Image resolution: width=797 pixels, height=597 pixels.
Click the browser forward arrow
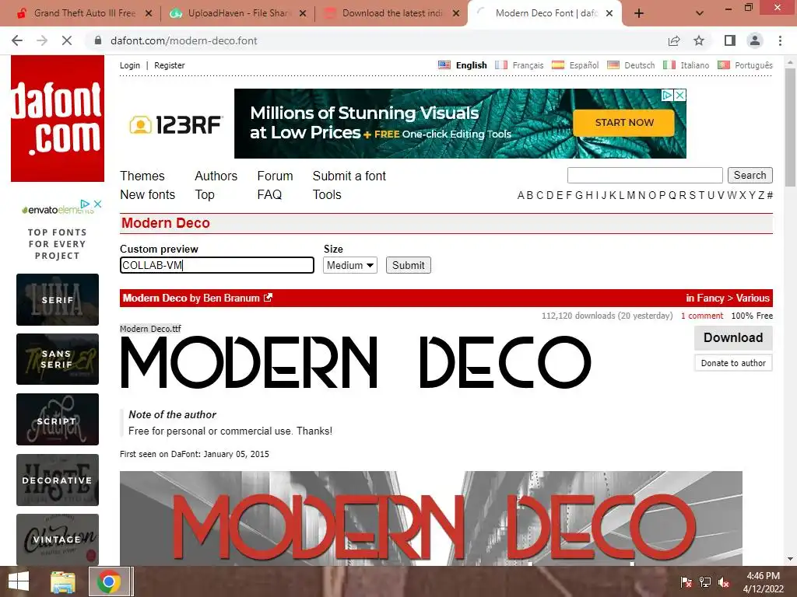42,40
